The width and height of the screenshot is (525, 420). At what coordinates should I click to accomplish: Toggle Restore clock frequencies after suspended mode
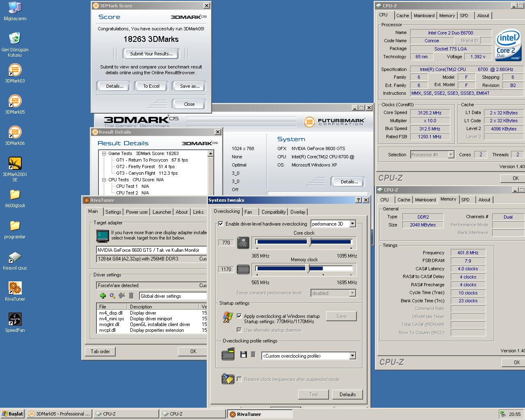tap(239, 379)
